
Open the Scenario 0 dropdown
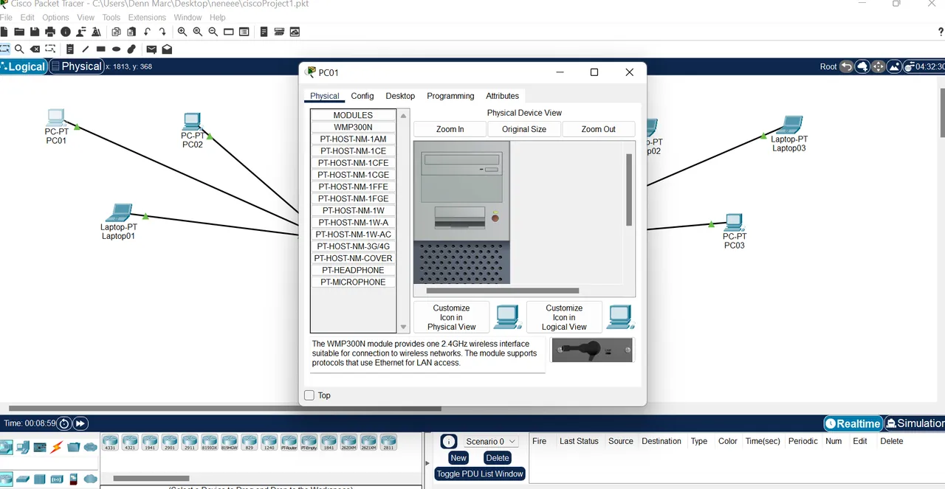491,441
